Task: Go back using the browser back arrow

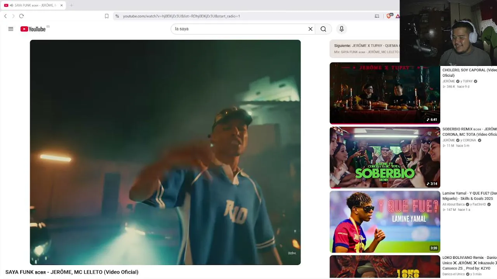Action: [5, 16]
